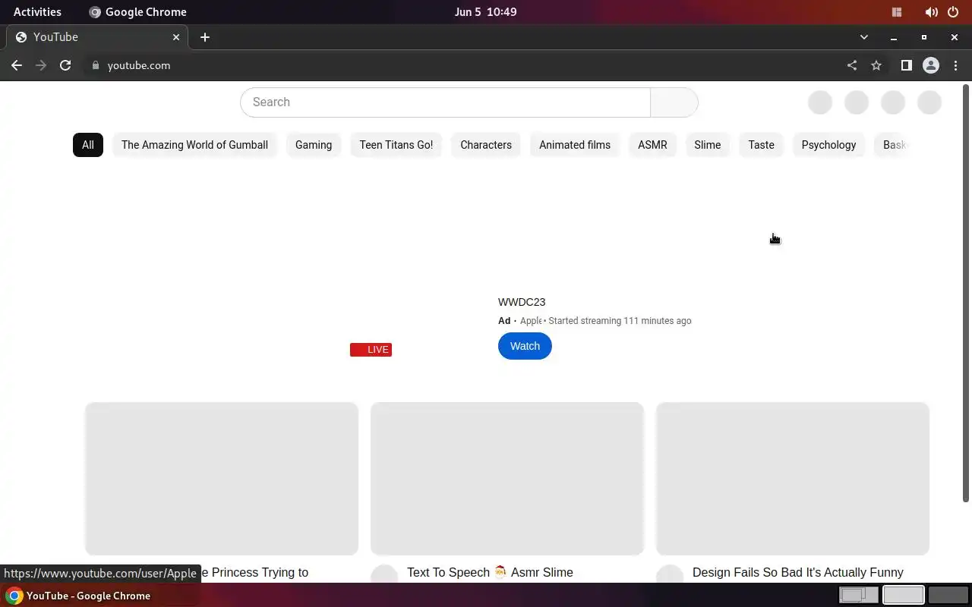View site info via the lock icon

point(96,65)
